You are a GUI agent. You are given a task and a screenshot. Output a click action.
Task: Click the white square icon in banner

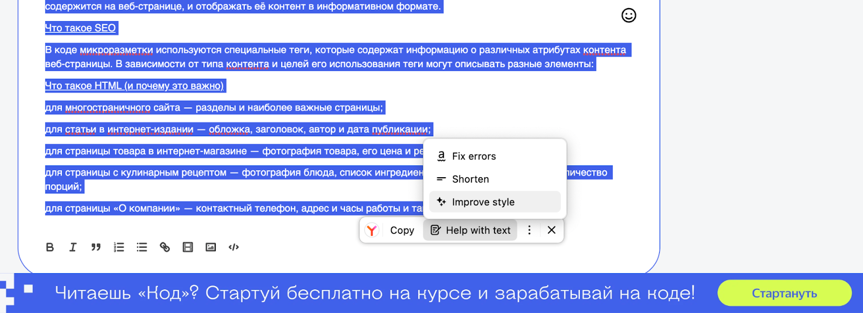pyautogui.click(x=29, y=289)
